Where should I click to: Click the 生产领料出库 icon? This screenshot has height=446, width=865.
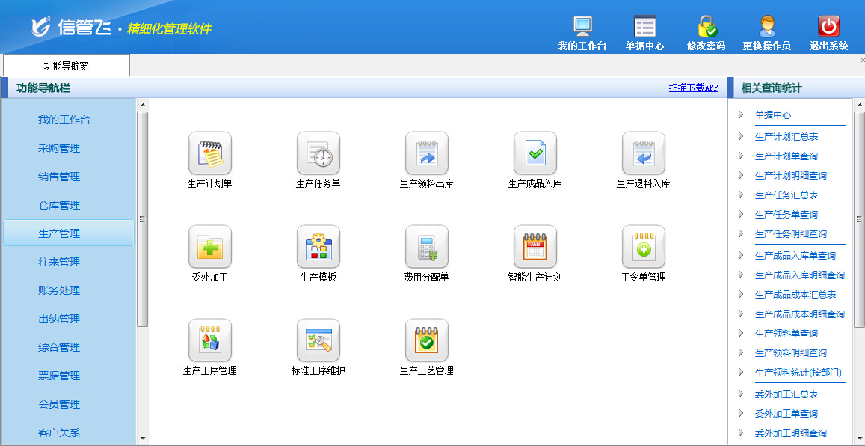click(427, 153)
